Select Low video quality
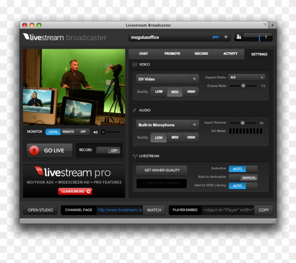 159,92
